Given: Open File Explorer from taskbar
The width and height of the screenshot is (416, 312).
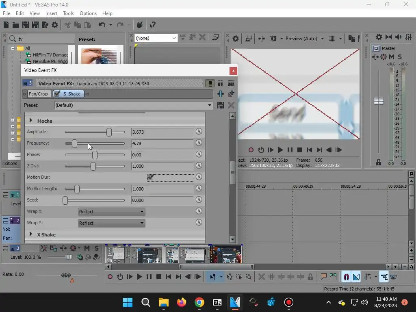Looking at the screenshot, I should [x=163, y=302].
